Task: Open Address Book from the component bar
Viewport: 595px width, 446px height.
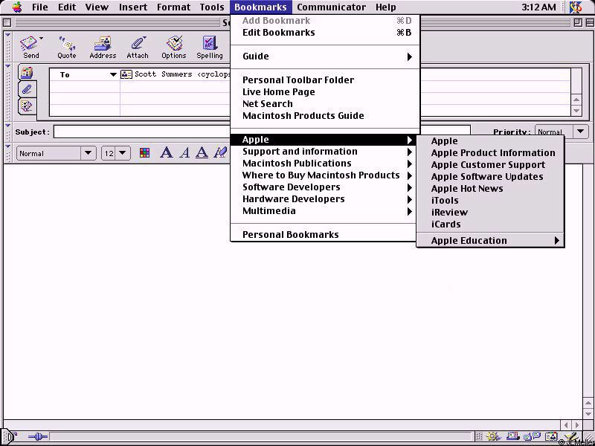Action: 551,437
